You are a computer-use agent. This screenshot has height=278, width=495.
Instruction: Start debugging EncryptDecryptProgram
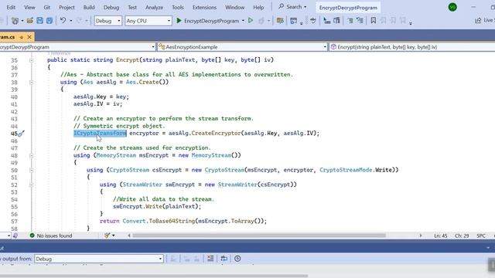click(208, 21)
